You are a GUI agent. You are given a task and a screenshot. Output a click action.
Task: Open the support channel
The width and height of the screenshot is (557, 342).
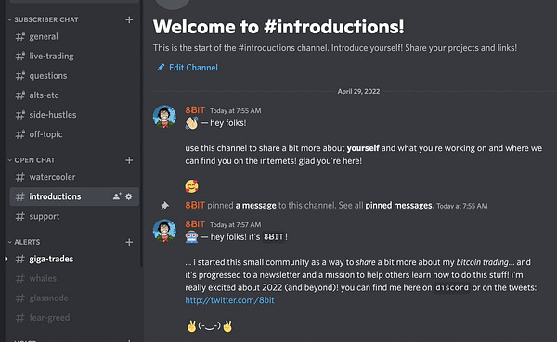point(74,216)
